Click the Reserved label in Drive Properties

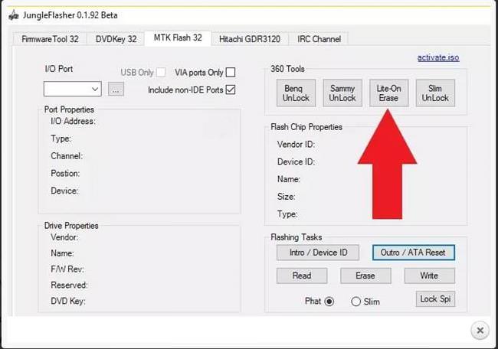[69, 285]
